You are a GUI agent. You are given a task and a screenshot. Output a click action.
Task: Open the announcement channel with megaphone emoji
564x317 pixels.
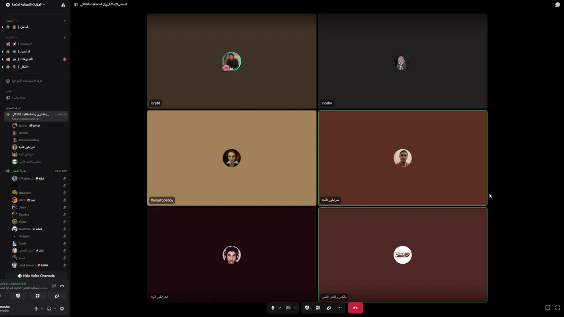coord(35,44)
